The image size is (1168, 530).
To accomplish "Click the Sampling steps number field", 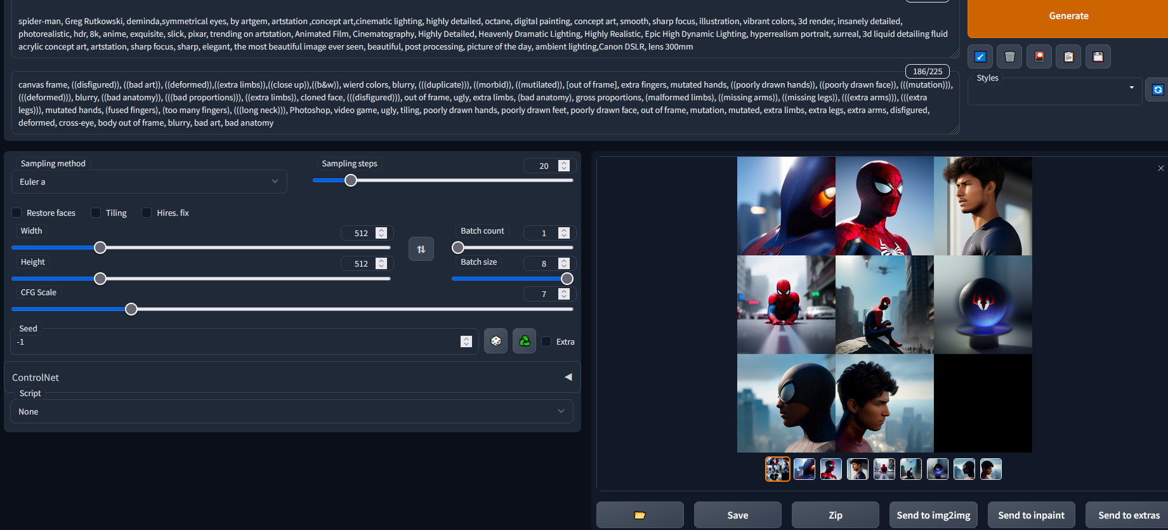I will coord(549,166).
